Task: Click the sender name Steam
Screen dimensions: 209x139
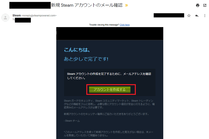Action: (x=17, y=15)
